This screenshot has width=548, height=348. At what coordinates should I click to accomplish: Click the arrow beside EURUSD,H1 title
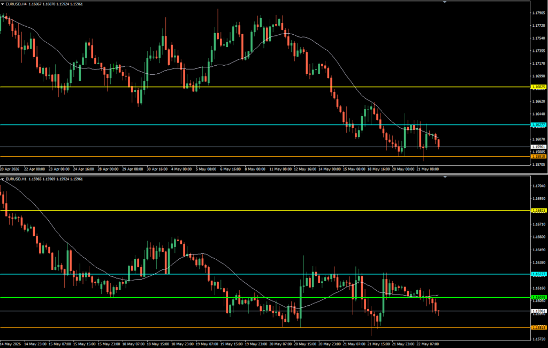click(3, 179)
